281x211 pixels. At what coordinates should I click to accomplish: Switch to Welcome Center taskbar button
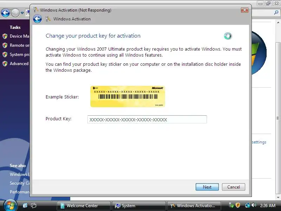coord(83,206)
